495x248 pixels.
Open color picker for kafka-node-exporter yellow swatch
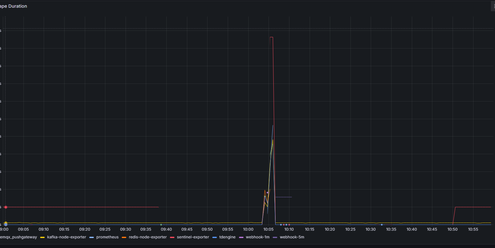click(42, 237)
